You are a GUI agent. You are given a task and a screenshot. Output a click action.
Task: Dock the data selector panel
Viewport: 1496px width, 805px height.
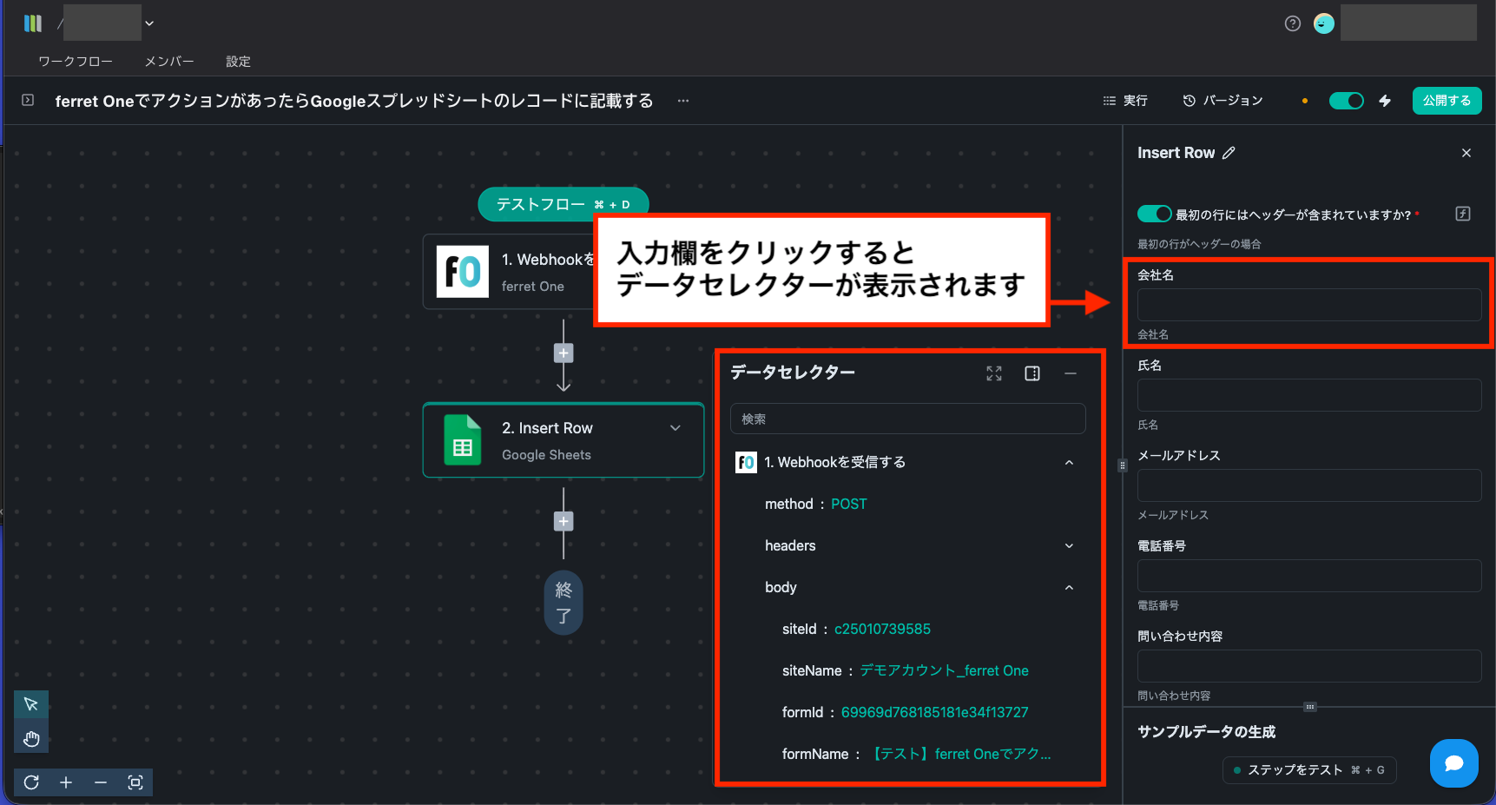tap(1032, 373)
